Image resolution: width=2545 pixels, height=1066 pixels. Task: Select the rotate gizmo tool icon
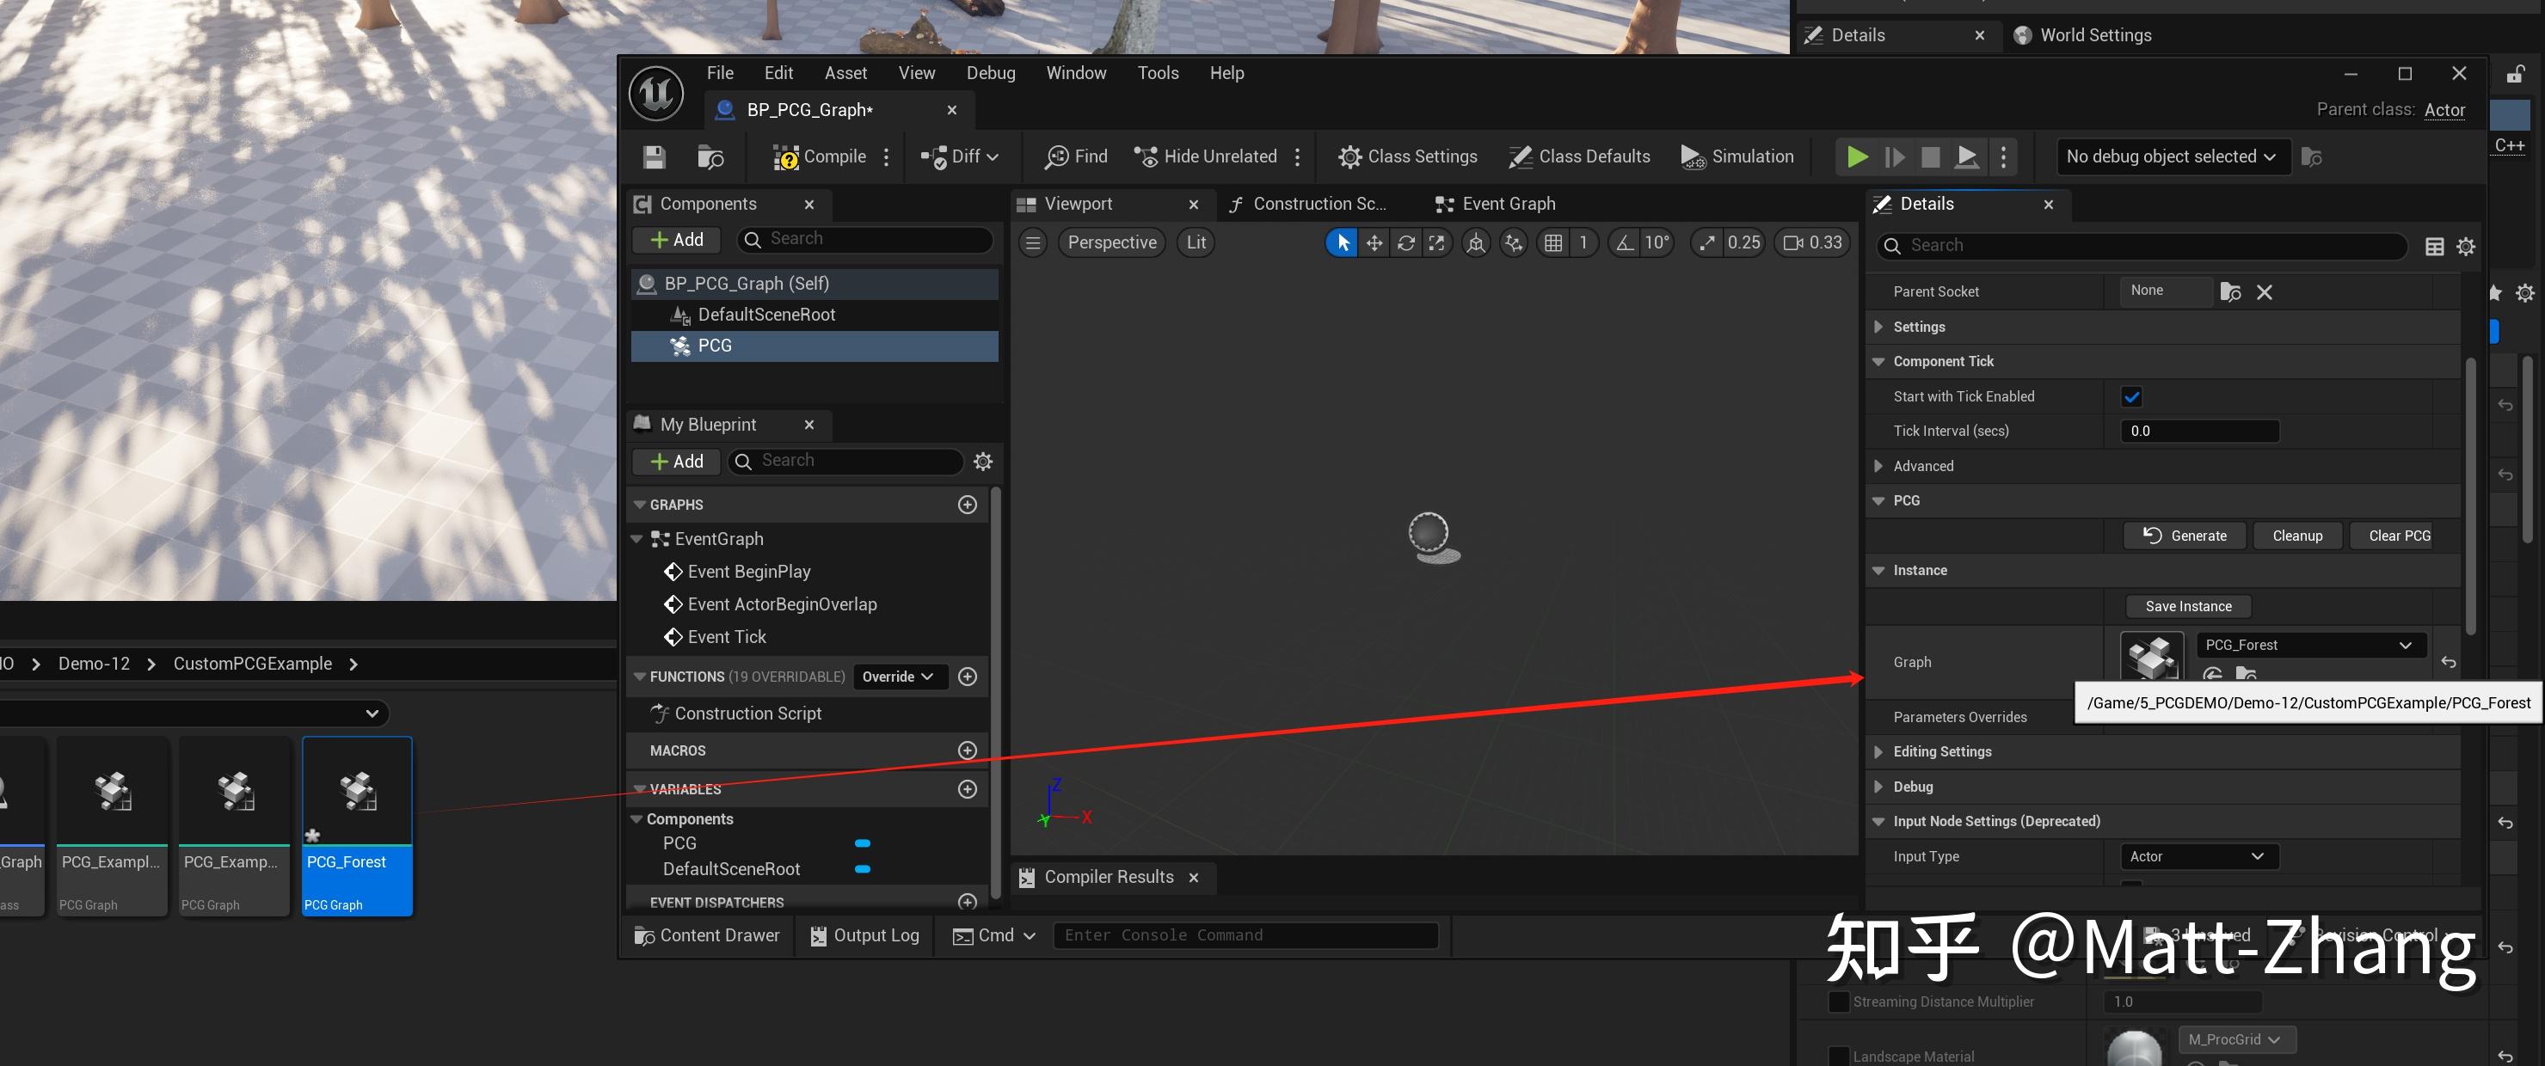[x=1406, y=243]
